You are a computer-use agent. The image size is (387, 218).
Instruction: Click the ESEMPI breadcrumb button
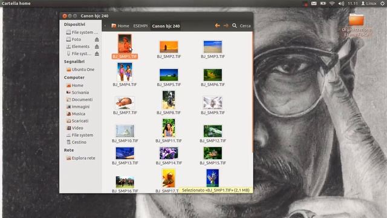click(140, 25)
